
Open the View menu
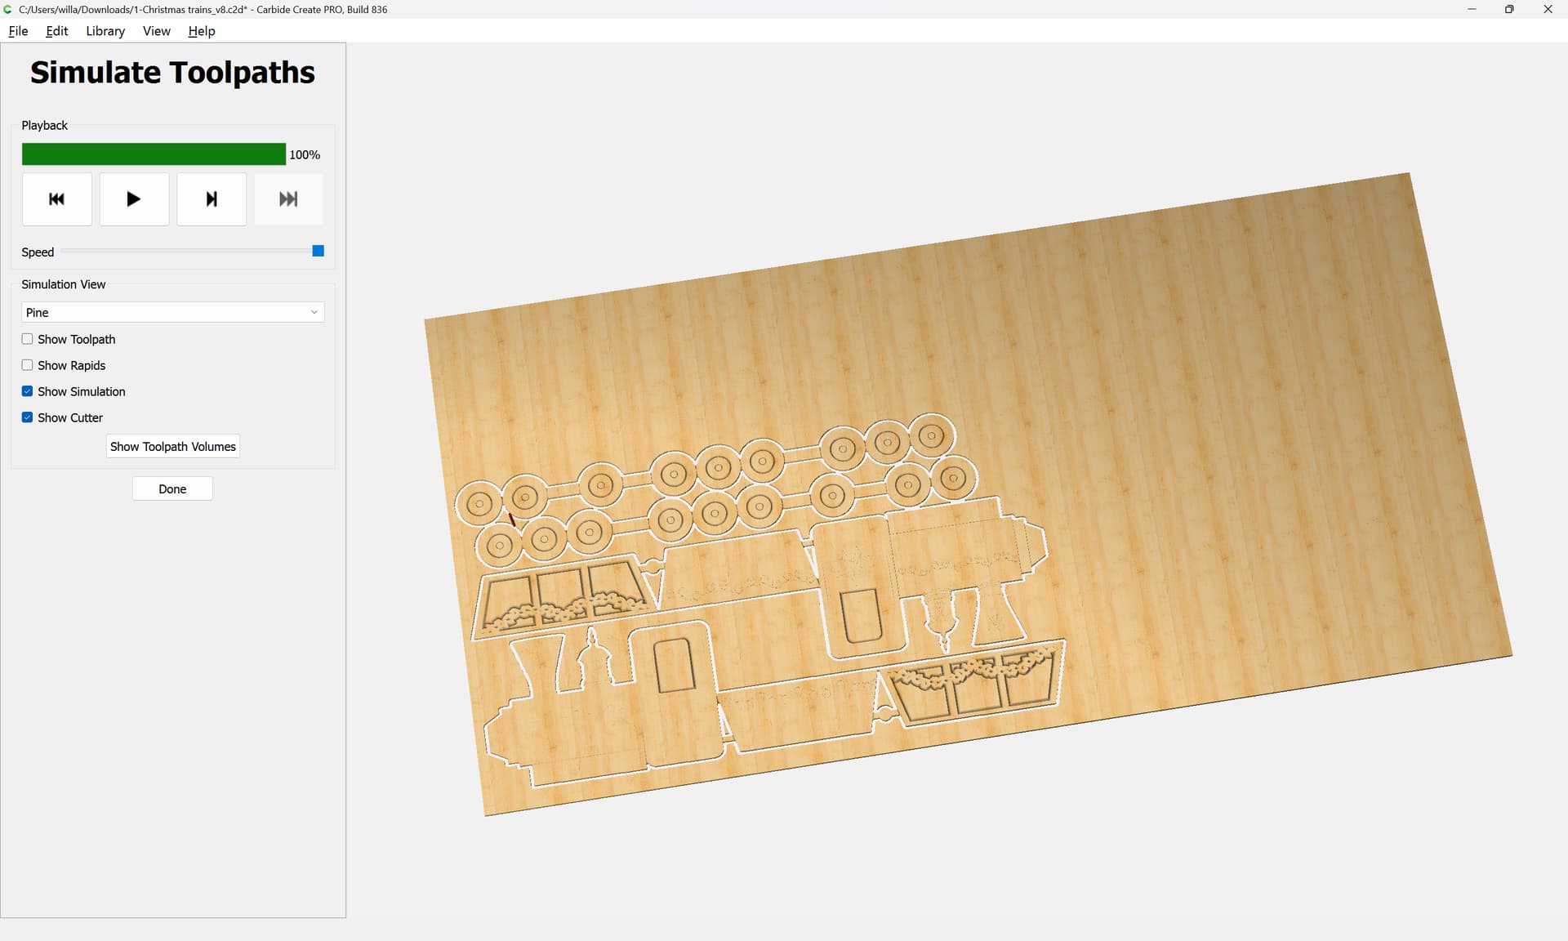[156, 31]
